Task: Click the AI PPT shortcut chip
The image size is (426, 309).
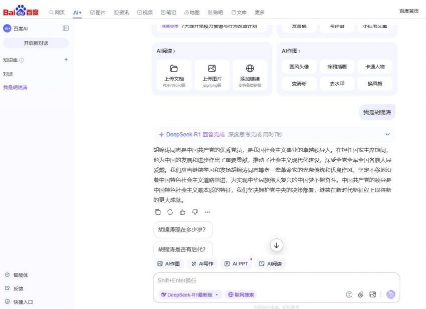Action: point(236,263)
